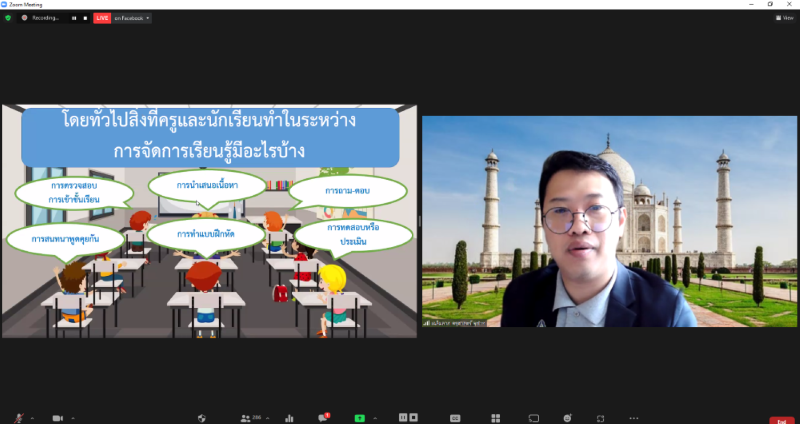800x424 pixels.
Task: Open the Chat with unread badge
Action: (323, 418)
